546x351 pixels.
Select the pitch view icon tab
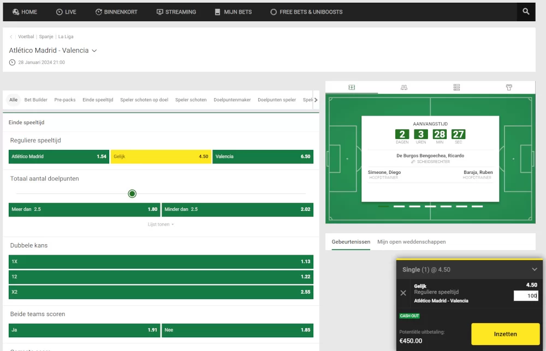352,87
